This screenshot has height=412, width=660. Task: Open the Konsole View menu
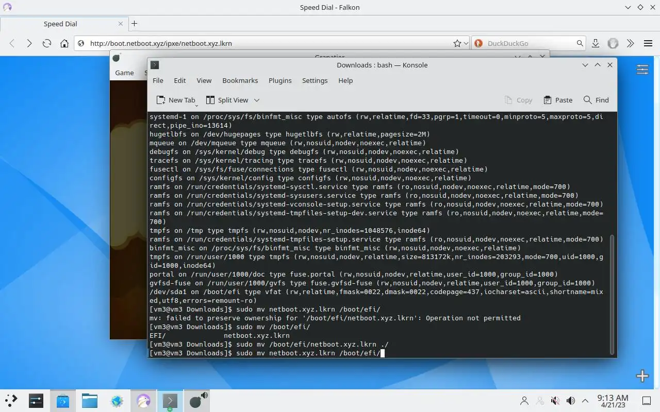click(x=204, y=80)
